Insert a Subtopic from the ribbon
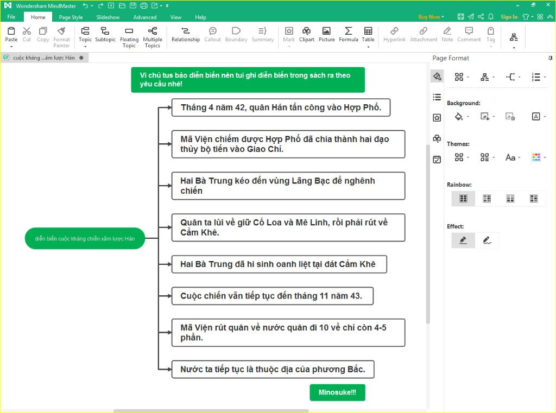The image size is (556, 413). tap(105, 34)
